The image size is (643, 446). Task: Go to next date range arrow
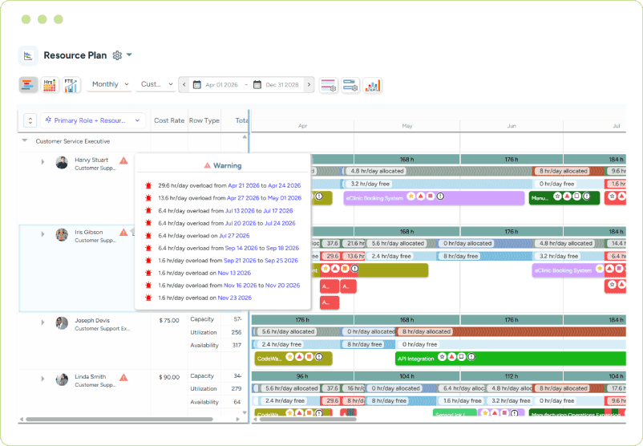(x=309, y=84)
